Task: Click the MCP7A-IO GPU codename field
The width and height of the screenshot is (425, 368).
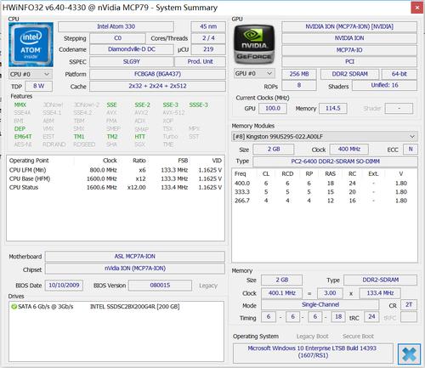Action: [349, 50]
